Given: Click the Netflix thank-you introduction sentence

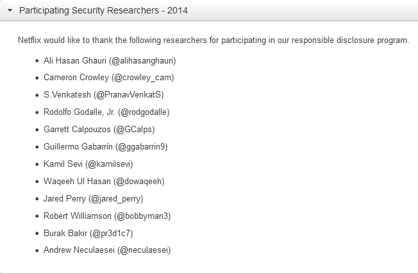Looking at the screenshot, I should point(213,40).
